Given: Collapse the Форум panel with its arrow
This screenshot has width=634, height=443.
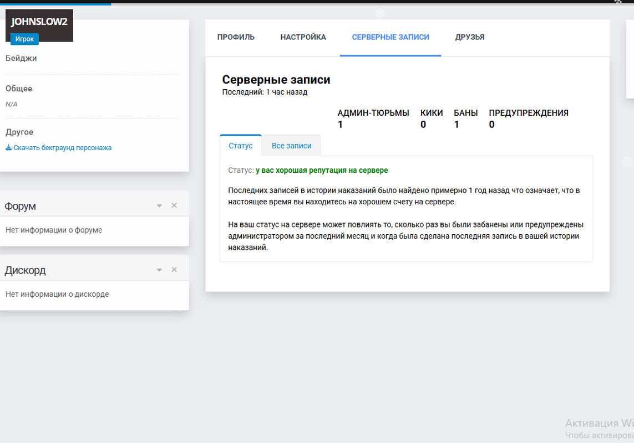Looking at the screenshot, I should [159, 205].
